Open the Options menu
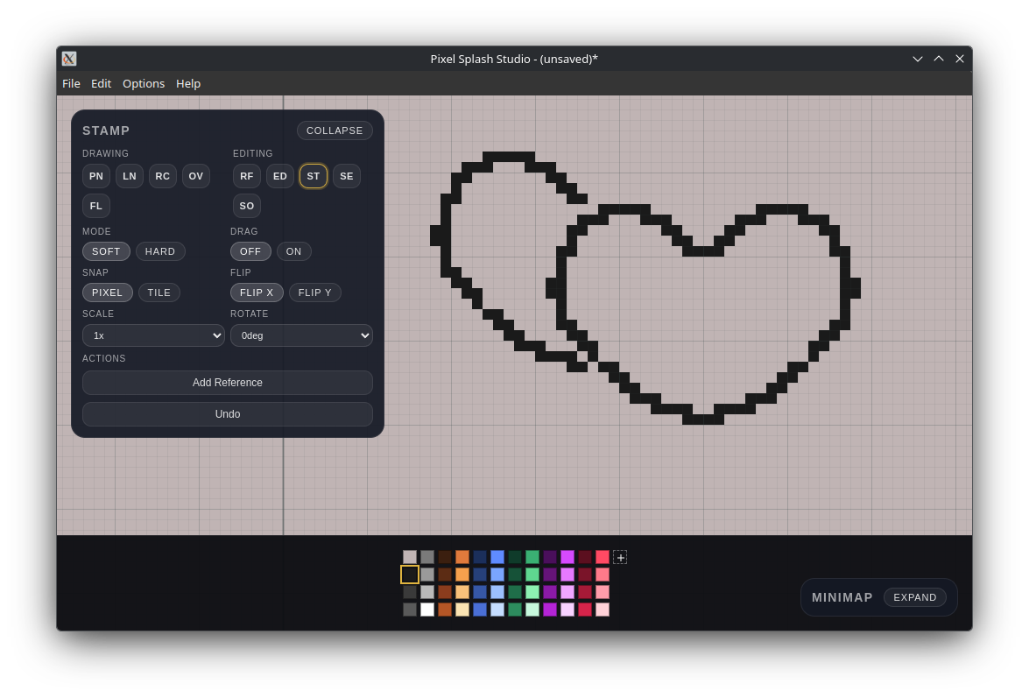Image resolution: width=1029 pixels, height=698 pixels. 144,83
